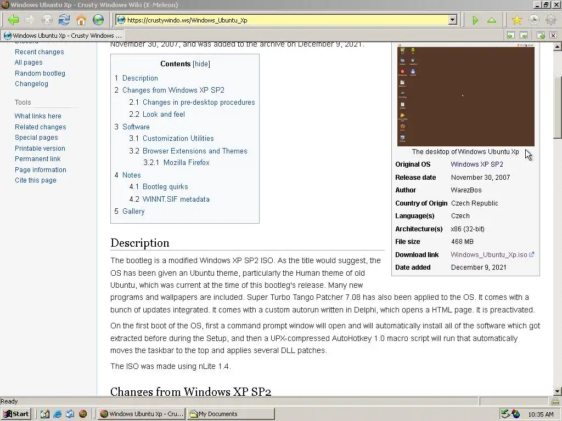
Task: Click the Safely Remove Hardware tray icon
Action: (505, 414)
